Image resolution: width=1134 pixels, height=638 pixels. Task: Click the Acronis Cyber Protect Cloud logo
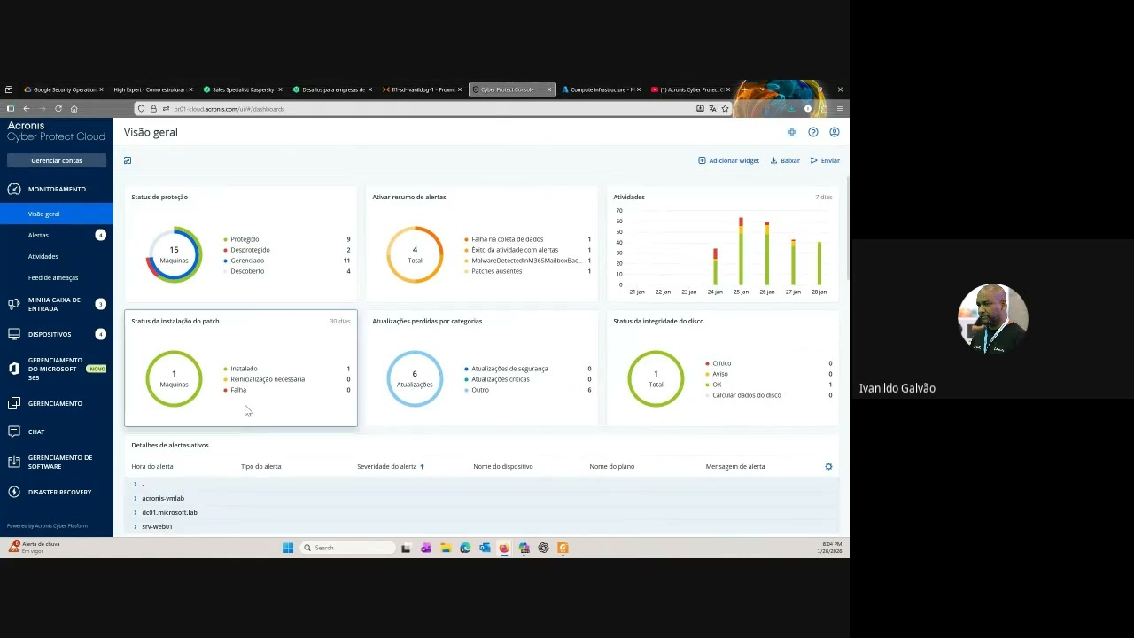pos(55,131)
